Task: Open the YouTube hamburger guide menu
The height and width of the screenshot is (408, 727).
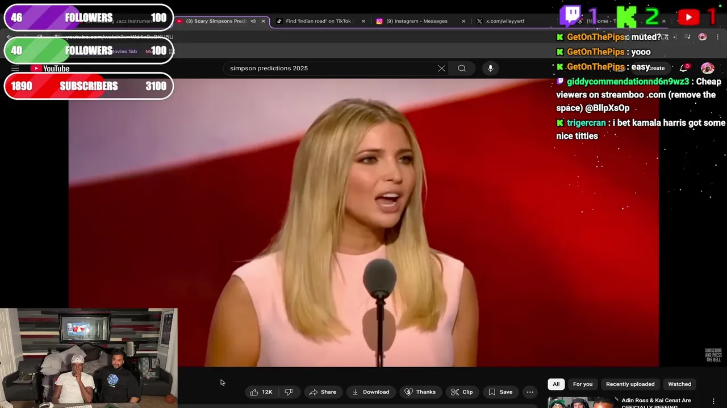Action: click(15, 69)
